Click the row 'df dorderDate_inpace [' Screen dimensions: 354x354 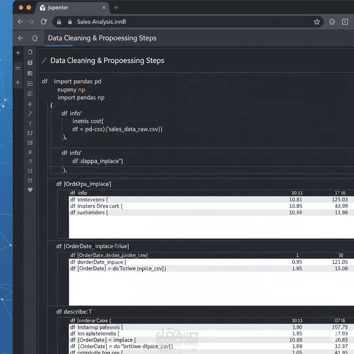pos(211,262)
